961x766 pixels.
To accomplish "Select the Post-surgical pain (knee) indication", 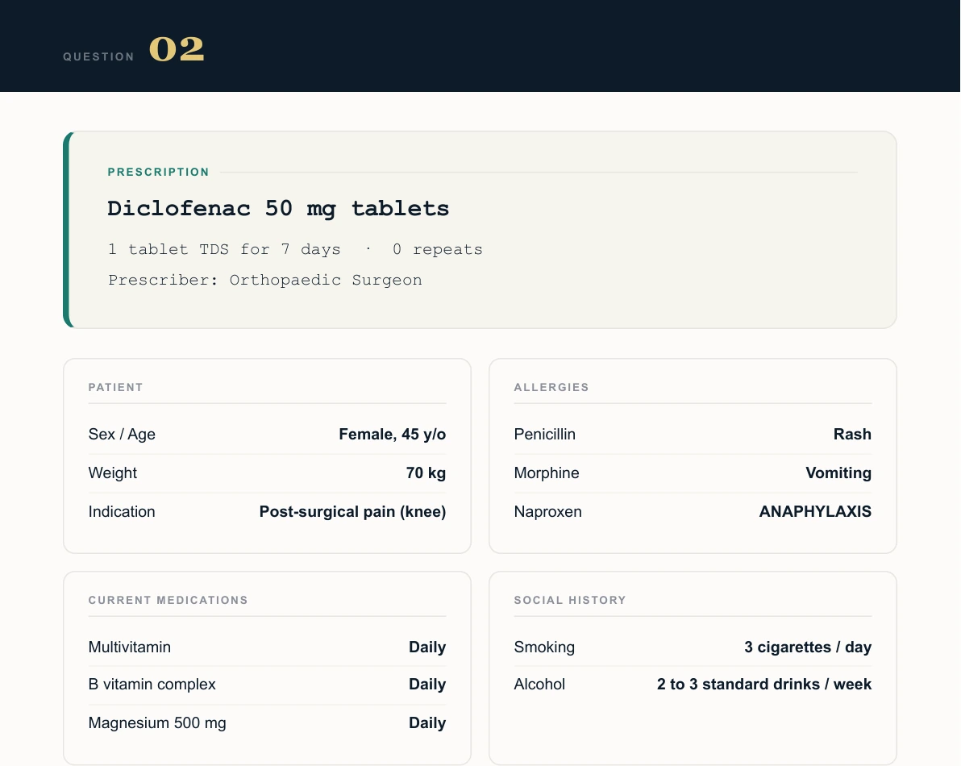I will point(352,512).
